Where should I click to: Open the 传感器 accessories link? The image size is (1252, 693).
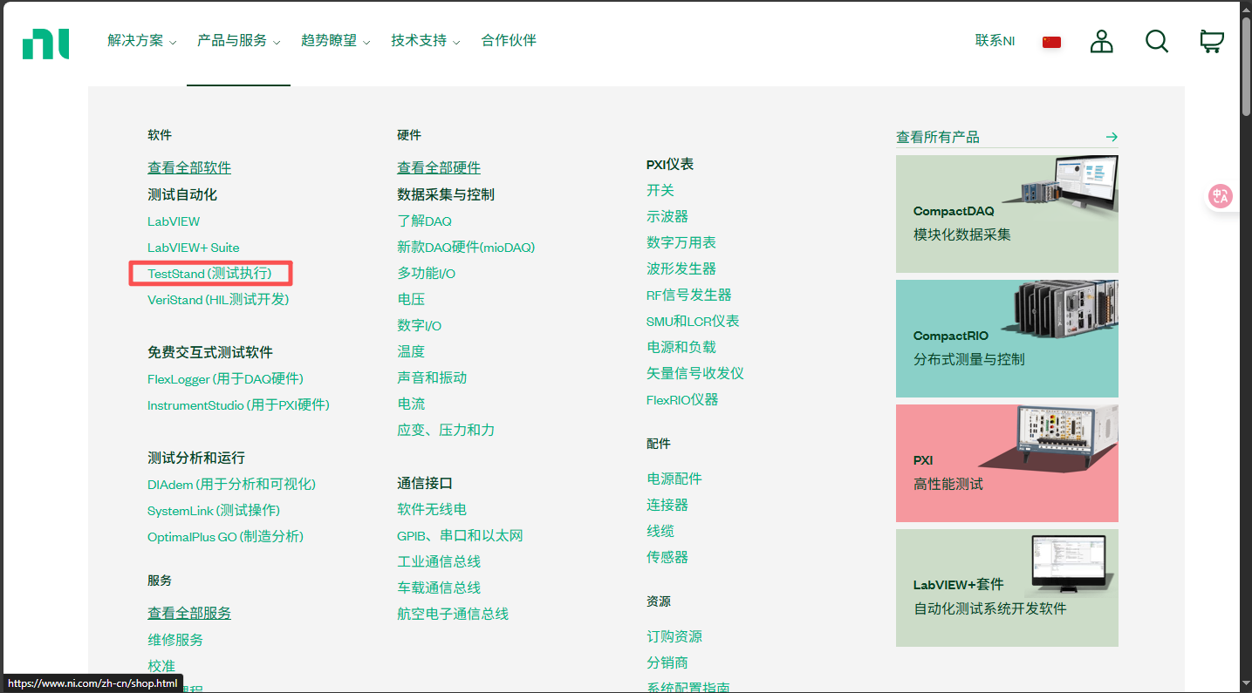667,557
